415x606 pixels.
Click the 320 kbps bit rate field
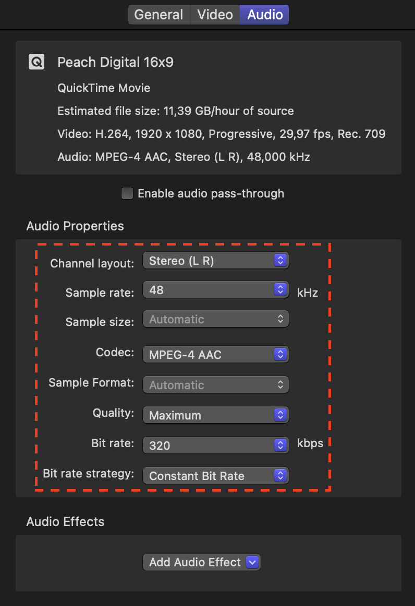(216, 445)
